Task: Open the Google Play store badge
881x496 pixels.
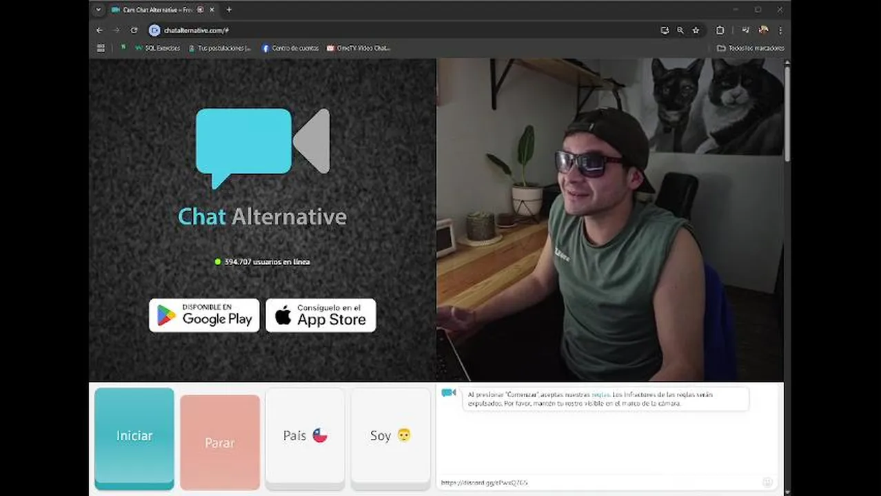Action: click(x=204, y=316)
